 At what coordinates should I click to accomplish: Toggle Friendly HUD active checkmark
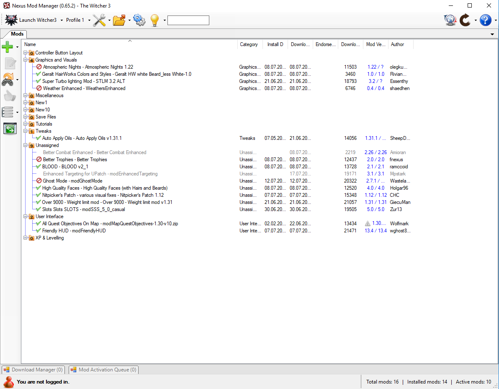click(39, 230)
